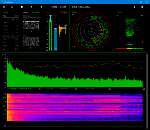Select the COF spectrogram option
Viewport: 150px width, 130px height.
tap(4, 114)
